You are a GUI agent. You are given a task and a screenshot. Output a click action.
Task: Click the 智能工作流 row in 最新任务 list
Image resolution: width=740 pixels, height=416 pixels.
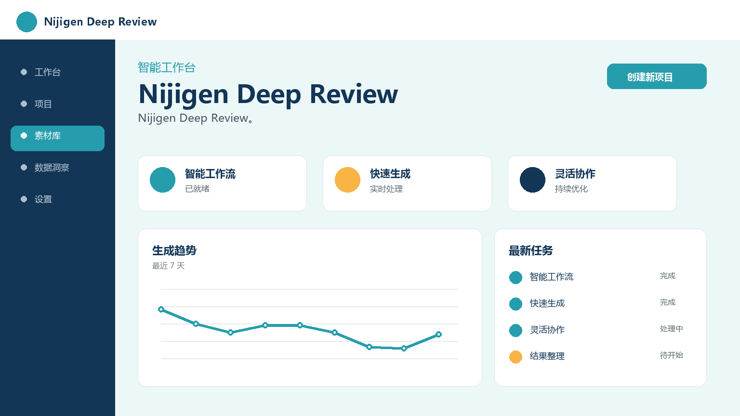coord(600,277)
